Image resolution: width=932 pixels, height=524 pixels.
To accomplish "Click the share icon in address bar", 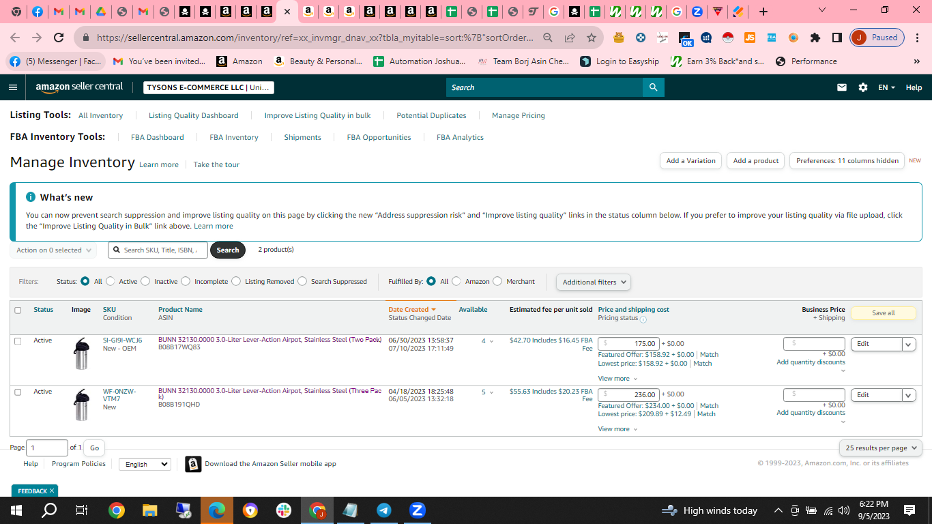I will 570,38.
